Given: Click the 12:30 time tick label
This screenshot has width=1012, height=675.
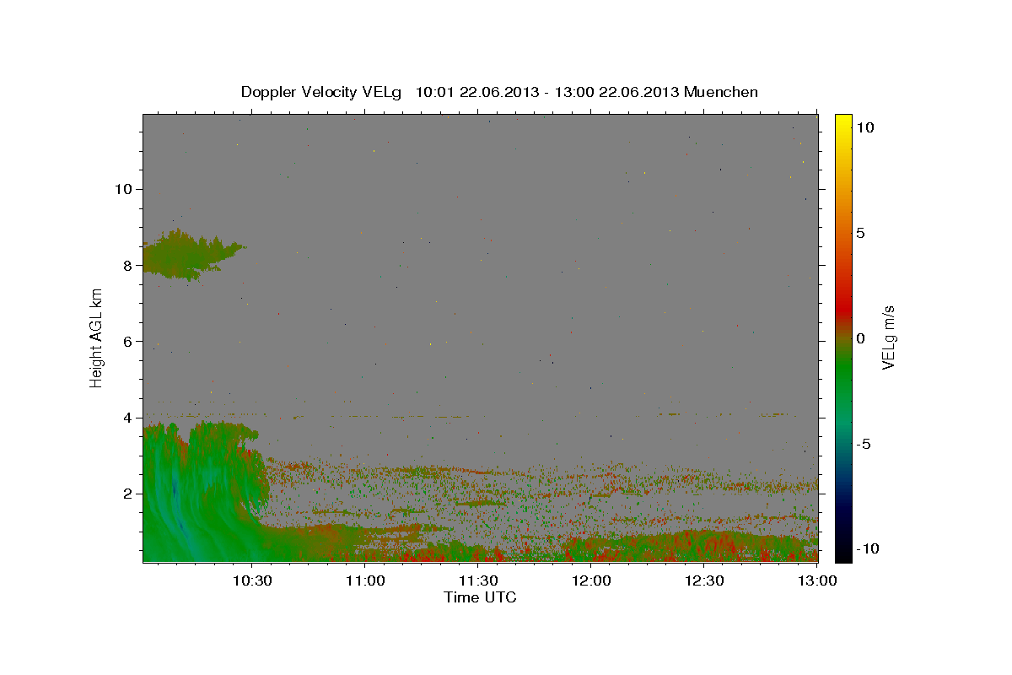Looking at the screenshot, I should pos(704,580).
